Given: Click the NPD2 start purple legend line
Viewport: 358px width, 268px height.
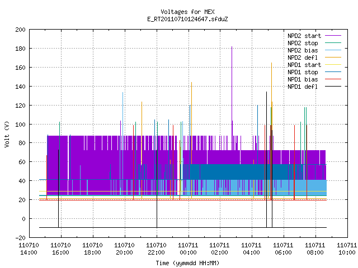Looking at the screenshot, I should pyautogui.click(x=333, y=36).
